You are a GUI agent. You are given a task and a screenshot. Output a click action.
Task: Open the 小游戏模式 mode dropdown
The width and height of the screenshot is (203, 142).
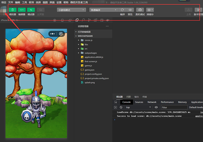tap(71, 10)
